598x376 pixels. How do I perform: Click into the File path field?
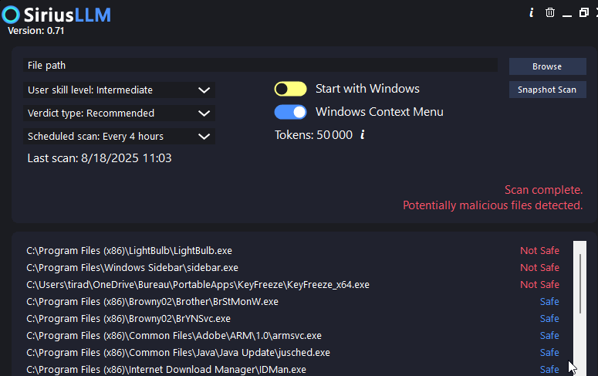pos(260,66)
